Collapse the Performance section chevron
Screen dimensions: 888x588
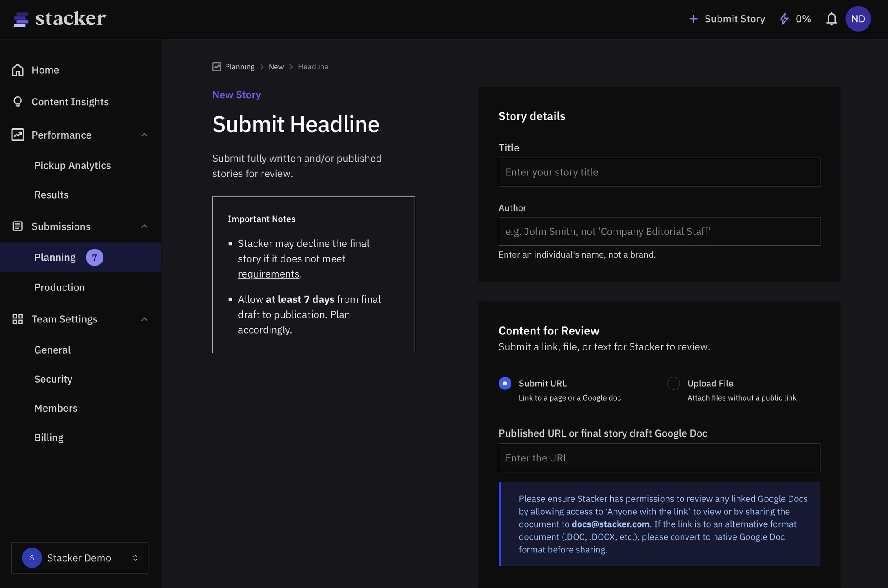tap(144, 135)
